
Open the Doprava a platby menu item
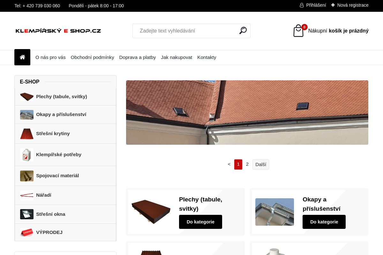coord(137,57)
